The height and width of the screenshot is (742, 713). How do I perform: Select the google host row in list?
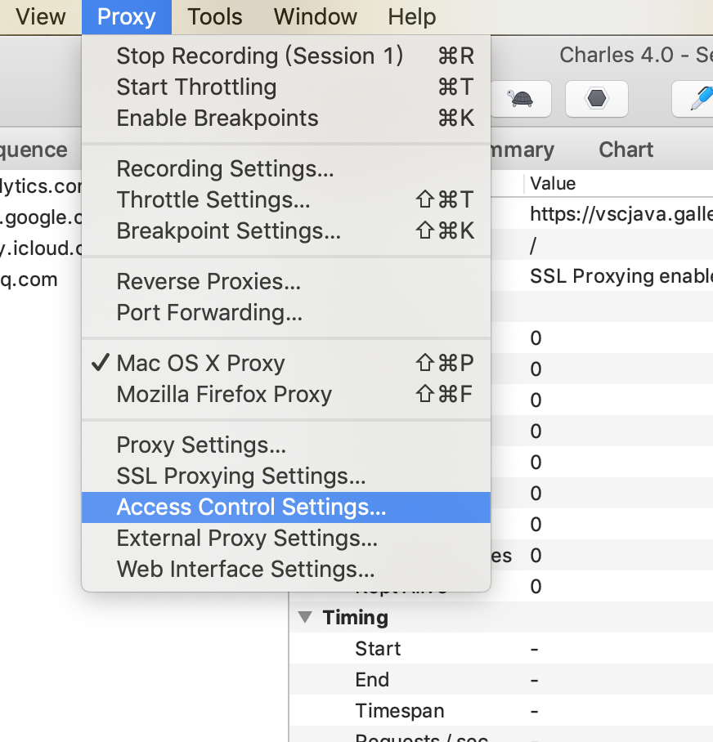tap(41, 217)
